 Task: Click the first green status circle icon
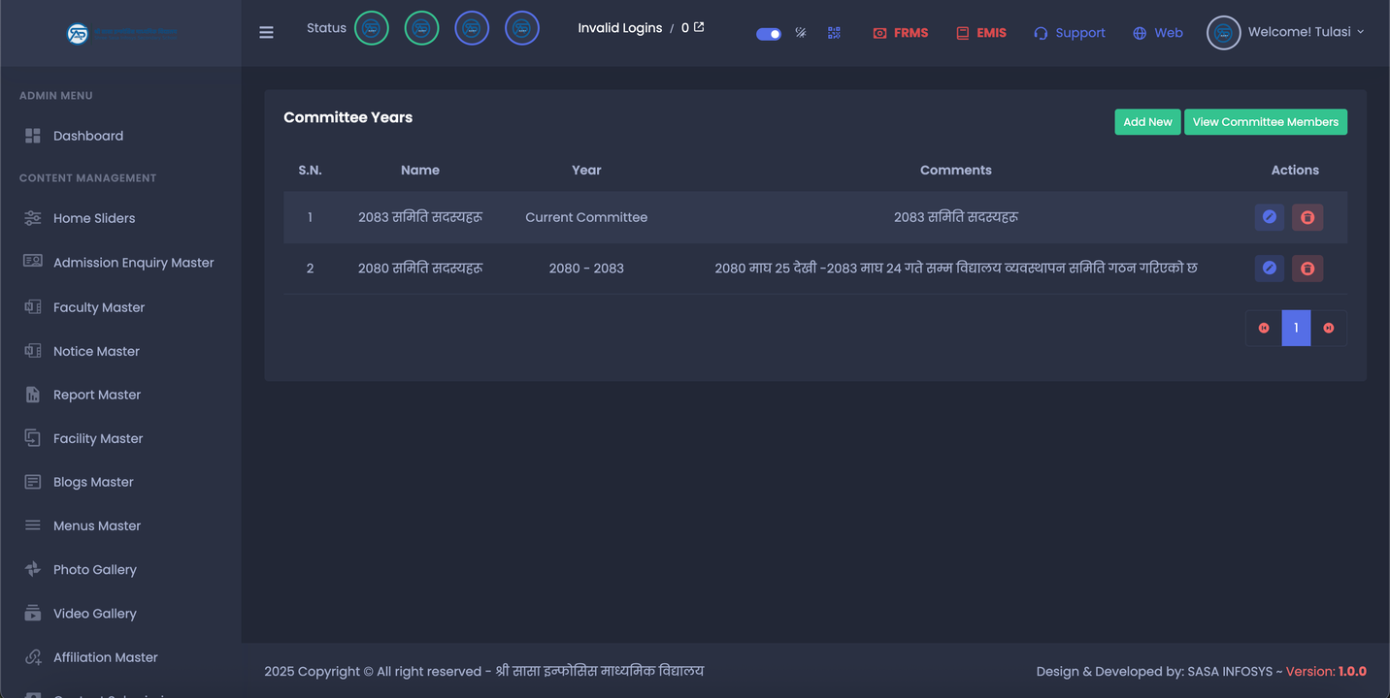coord(371,28)
